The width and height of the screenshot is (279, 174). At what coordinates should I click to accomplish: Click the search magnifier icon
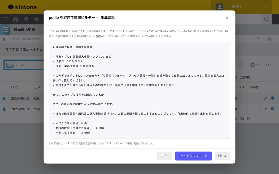point(266,19)
